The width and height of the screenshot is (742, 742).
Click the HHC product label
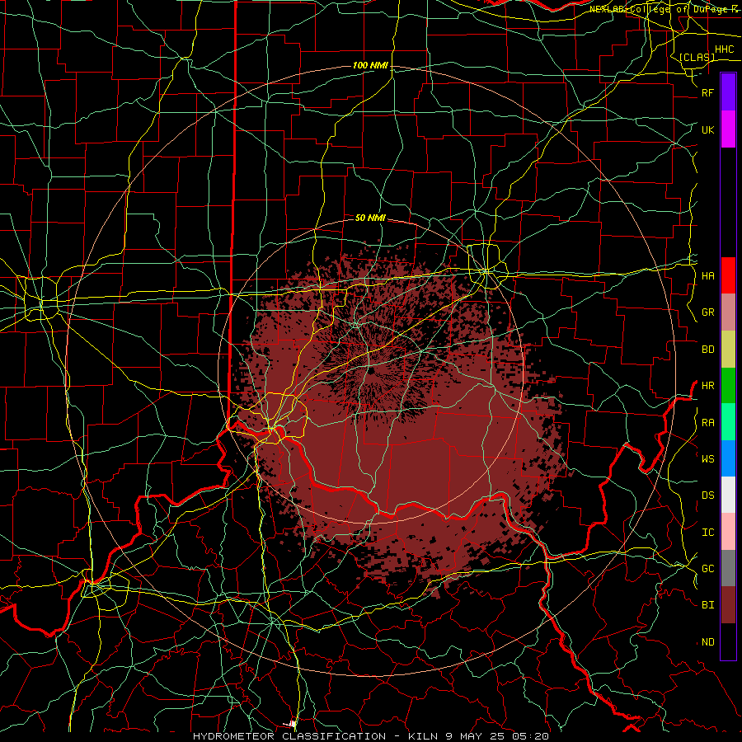tap(725, 49)
